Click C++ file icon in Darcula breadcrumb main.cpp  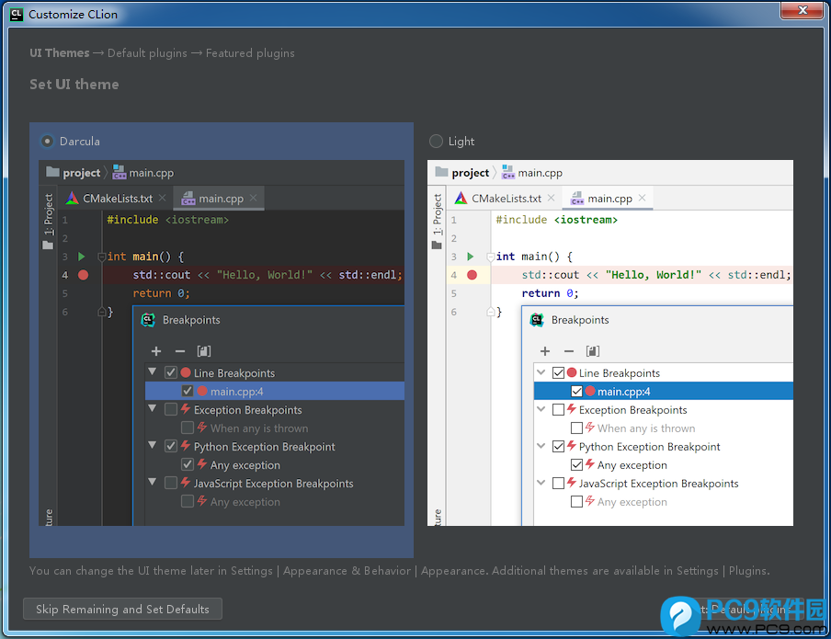pos(120,172)
